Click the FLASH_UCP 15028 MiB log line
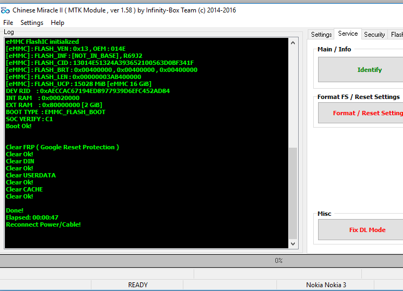Screen dimensions: 403x291 pos(78,84)
